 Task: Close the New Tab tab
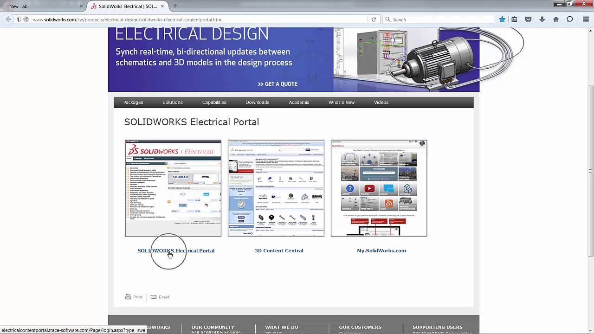pos(81,6)
